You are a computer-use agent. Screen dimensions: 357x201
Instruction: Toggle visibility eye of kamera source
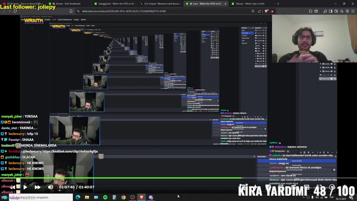tap(331, 71)
